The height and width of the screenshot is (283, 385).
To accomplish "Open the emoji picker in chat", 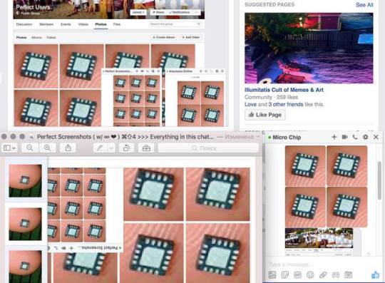I will point(310,275).
